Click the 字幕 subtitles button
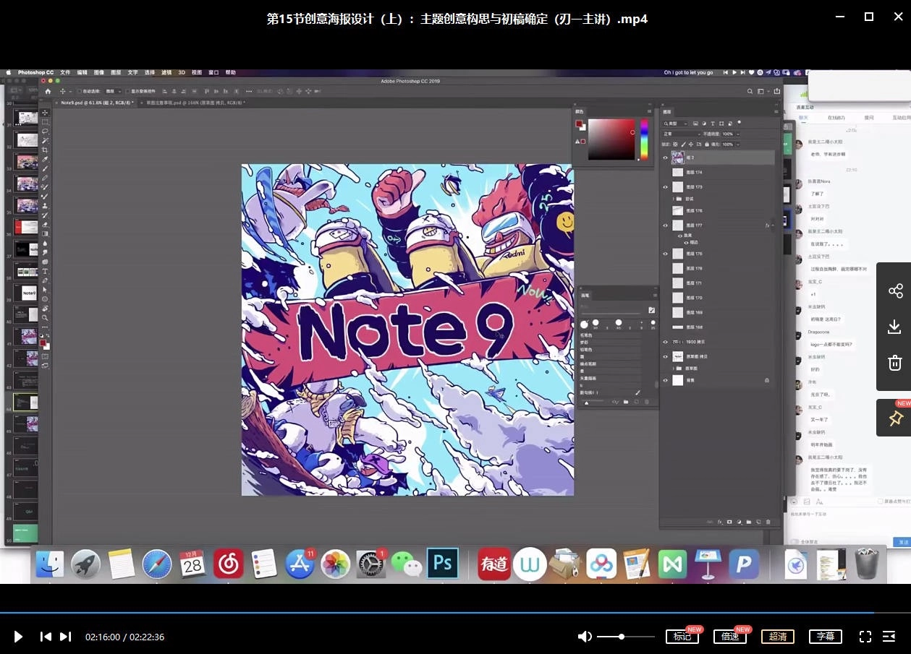911x654 pixels. (x=825, y=637)
